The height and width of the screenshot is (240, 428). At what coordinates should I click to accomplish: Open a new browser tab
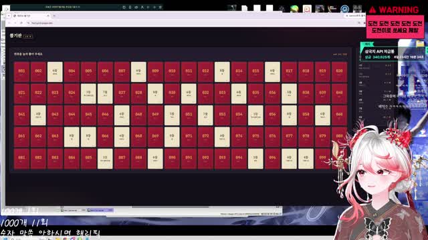(x=54, y=16)
